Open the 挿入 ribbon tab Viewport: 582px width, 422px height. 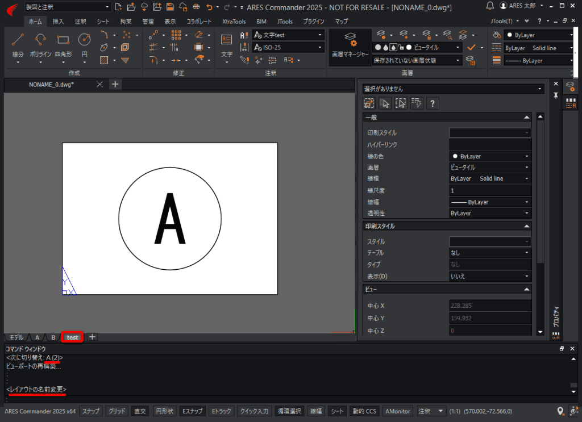tap(58, 22)
